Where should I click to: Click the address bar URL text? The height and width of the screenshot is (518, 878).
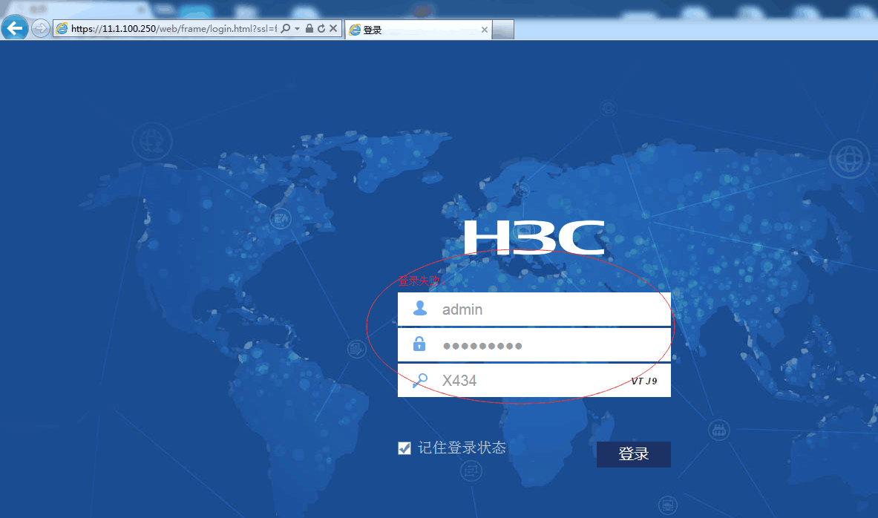pos(174,28)
